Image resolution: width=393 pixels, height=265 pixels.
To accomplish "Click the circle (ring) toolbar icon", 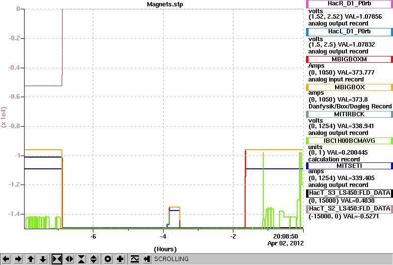I will [108, 259].
